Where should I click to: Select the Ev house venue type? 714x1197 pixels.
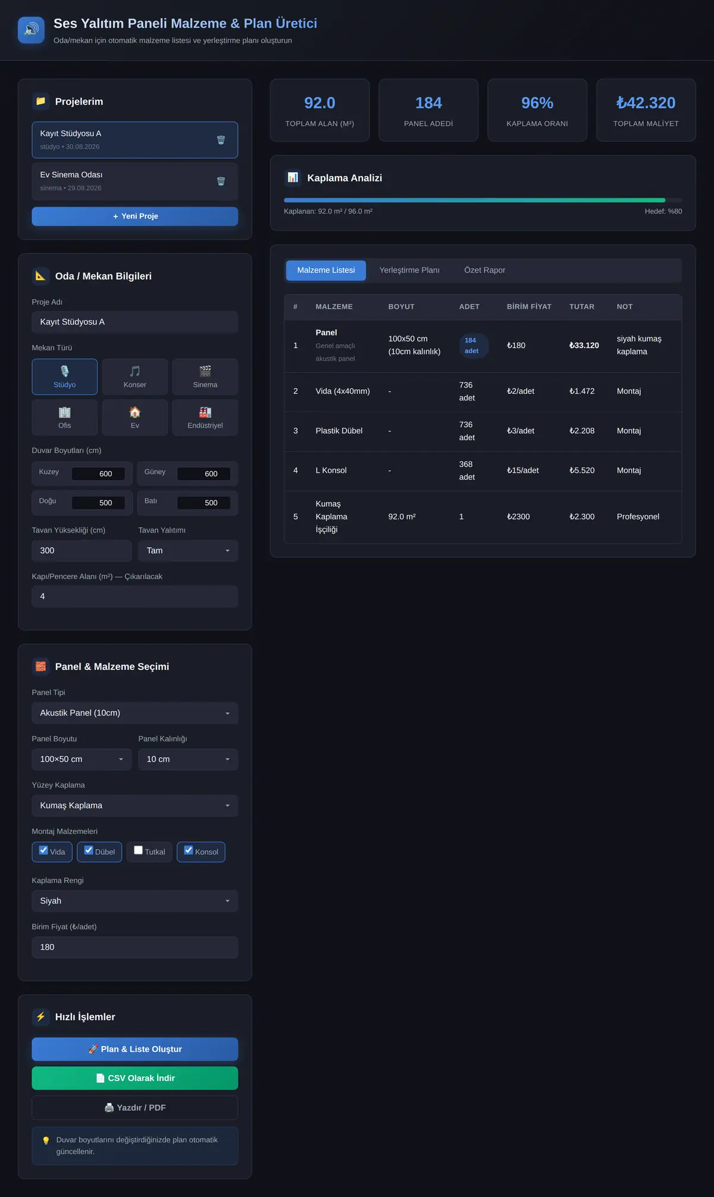[x=135, y=418]
